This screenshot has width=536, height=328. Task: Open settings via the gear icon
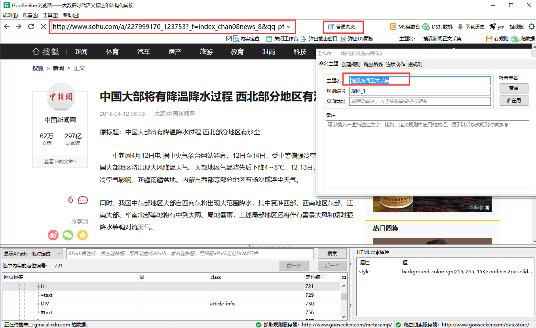[x=532, y=27]
